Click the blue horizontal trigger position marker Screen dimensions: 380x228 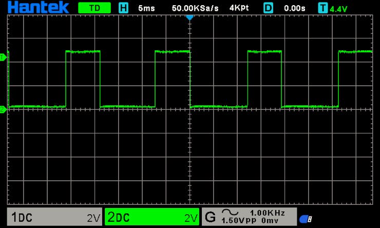click(189, 17)
